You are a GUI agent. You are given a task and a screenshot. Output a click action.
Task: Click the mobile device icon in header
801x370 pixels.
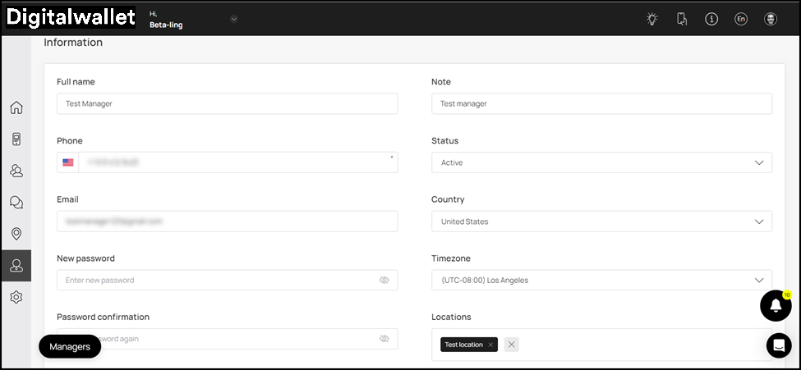682,19
